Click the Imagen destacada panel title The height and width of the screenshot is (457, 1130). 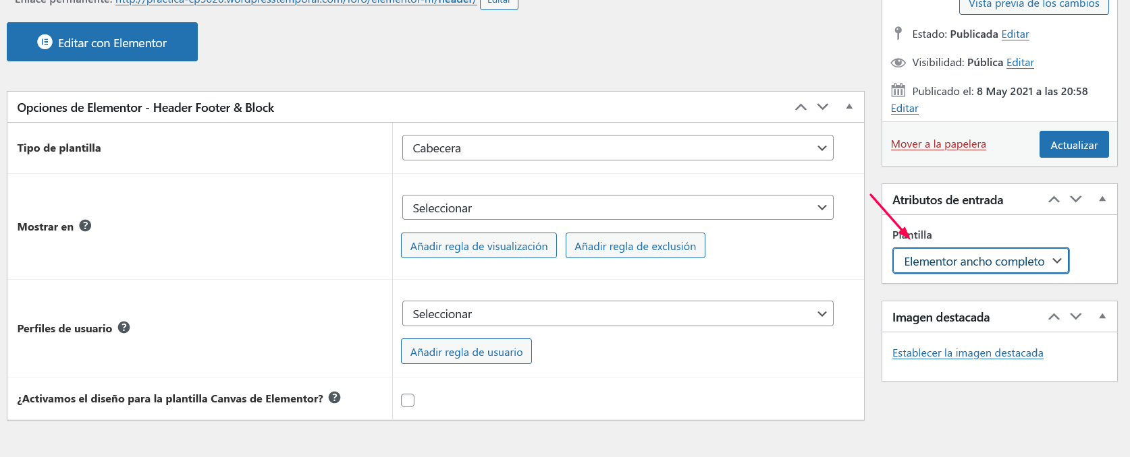(x=941, y=317)
